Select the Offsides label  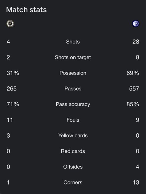click(73, 167)
